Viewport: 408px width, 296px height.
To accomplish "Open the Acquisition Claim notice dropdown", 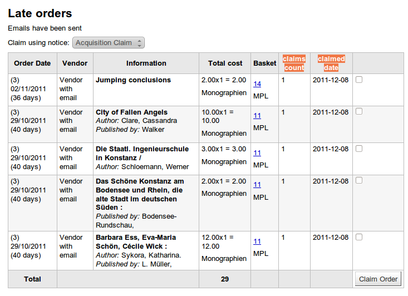I will (109, 43).
